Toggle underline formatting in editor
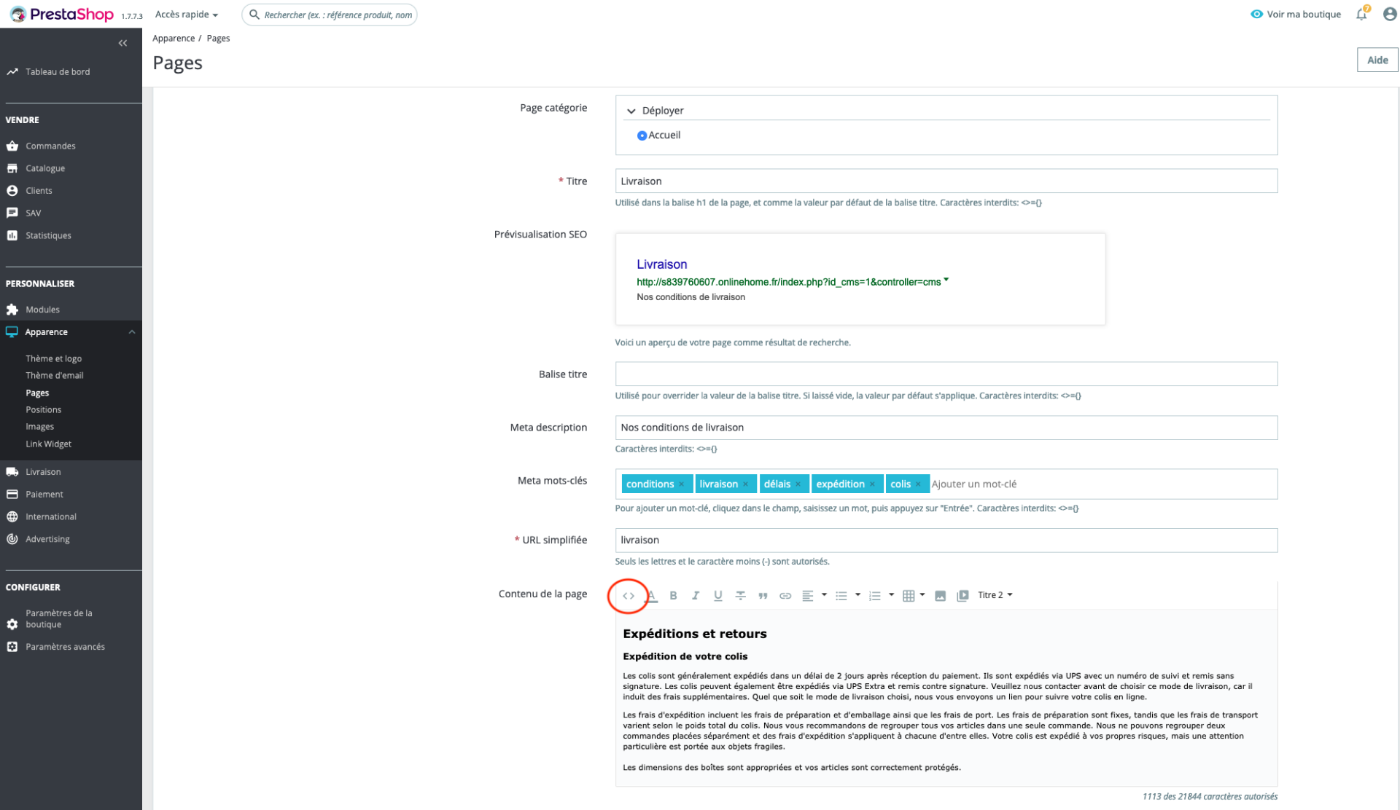Screen dimensions: 1400x810 pyautogui.click(x=718, y=596)
